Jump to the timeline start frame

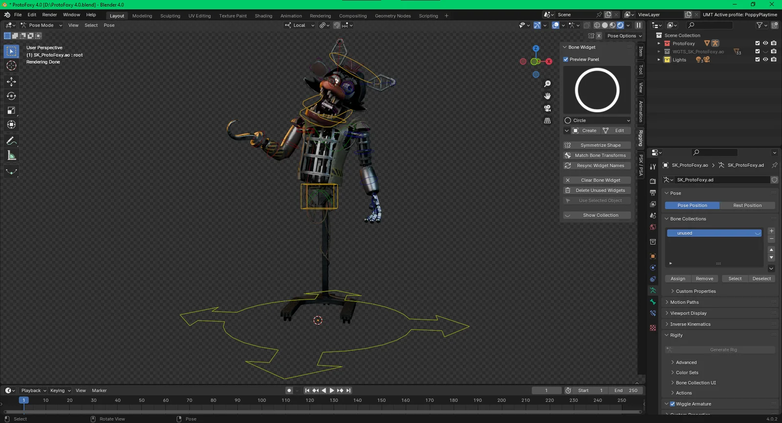point(307,390)
